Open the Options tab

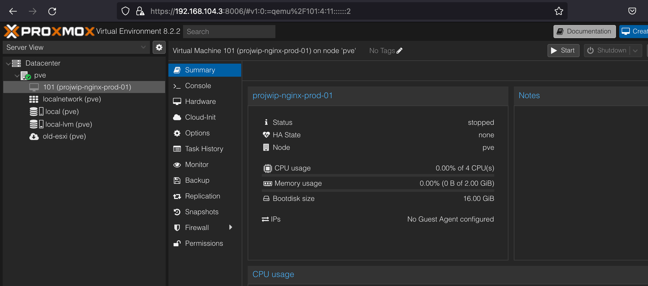point(205,133)
